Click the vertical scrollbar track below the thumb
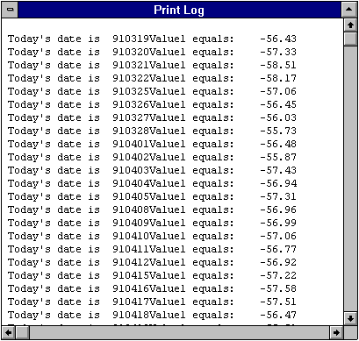Screen dimensions: 359x341 click(350, 178)
